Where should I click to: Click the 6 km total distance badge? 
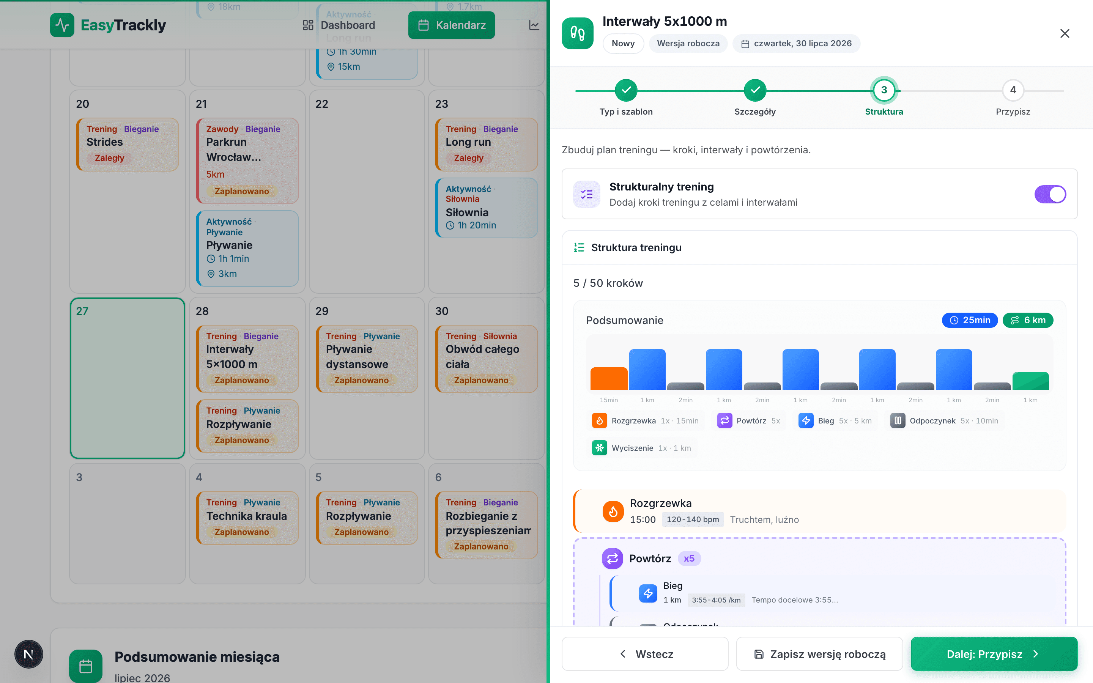[1028, 320]
